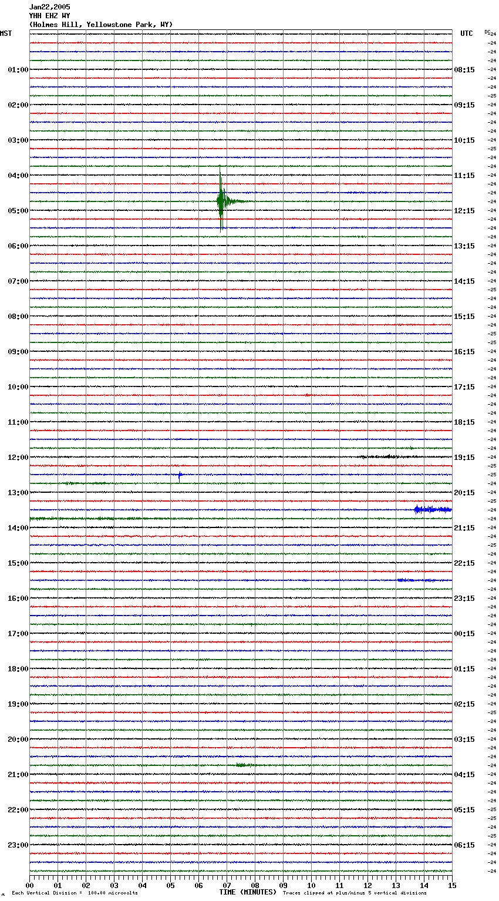
Task: Click the Each Vertical Division microvolts note
Action: click(x=75, y=893)
